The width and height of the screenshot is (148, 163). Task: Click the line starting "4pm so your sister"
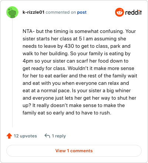tap(75, 61)
